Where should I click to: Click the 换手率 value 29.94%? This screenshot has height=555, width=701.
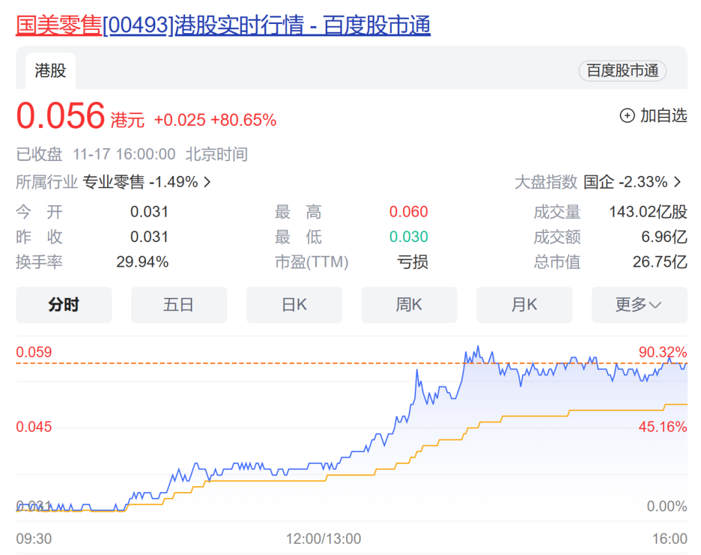point(143,262)
